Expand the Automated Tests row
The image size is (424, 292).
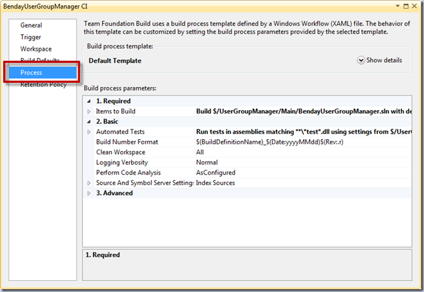click(89, 132)
